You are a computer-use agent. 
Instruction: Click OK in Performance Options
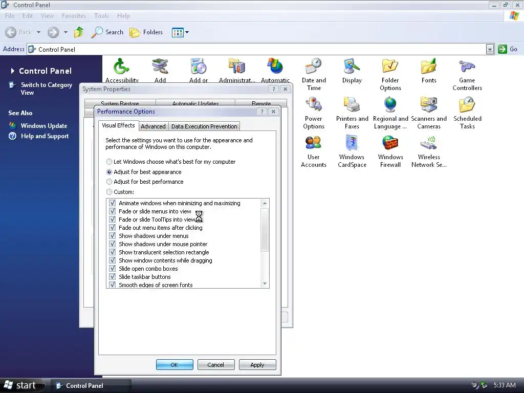pos(174,364)
